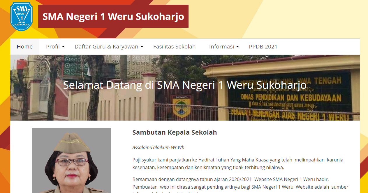Click the paragraph starting with Puji syukur
Viewport: 368px width, 193px height.
(x=238, y=164)
